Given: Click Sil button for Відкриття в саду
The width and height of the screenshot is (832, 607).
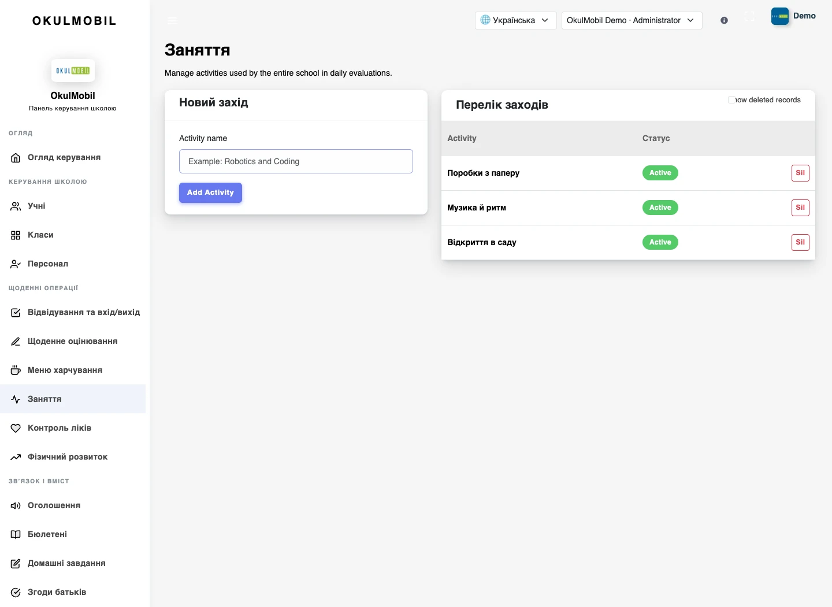Looking at the screenshot, I should coord(800,242).
